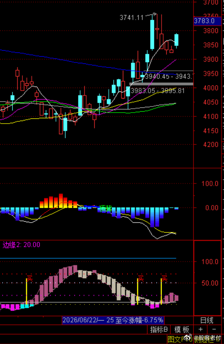Viewport: 224px width, 344px height.
Task: Select the 边缘2: 20.00 indicator readout
Action: pos(21,245)
